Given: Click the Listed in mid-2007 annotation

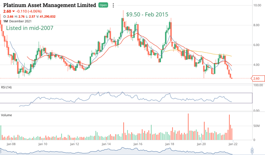Looking at the screenshot, I should (30, 28).
